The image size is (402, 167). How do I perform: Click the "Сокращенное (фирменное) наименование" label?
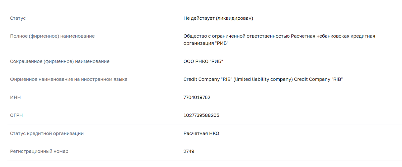60,61
